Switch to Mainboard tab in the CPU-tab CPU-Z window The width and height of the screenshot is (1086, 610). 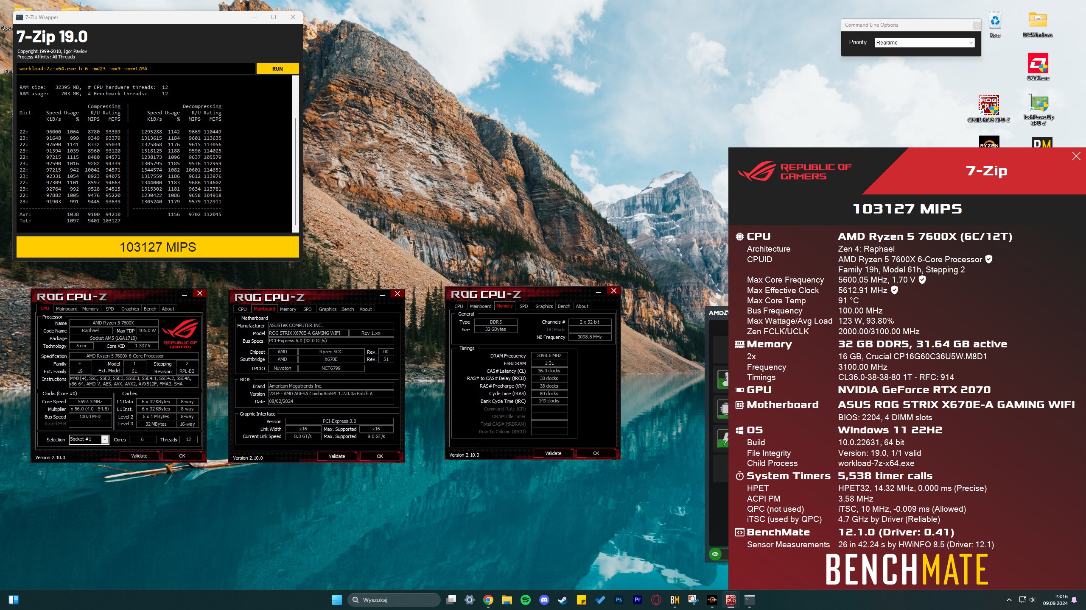click(67, 309)
